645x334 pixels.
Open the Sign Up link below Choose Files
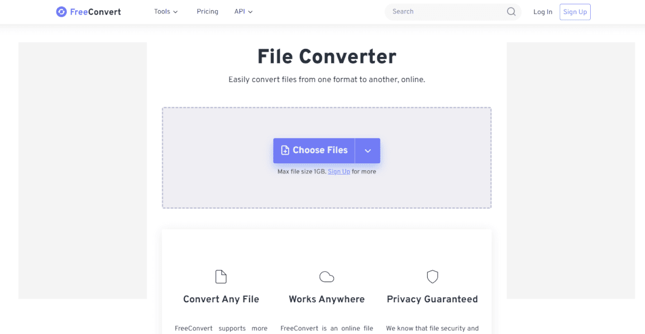pos(339,171)
